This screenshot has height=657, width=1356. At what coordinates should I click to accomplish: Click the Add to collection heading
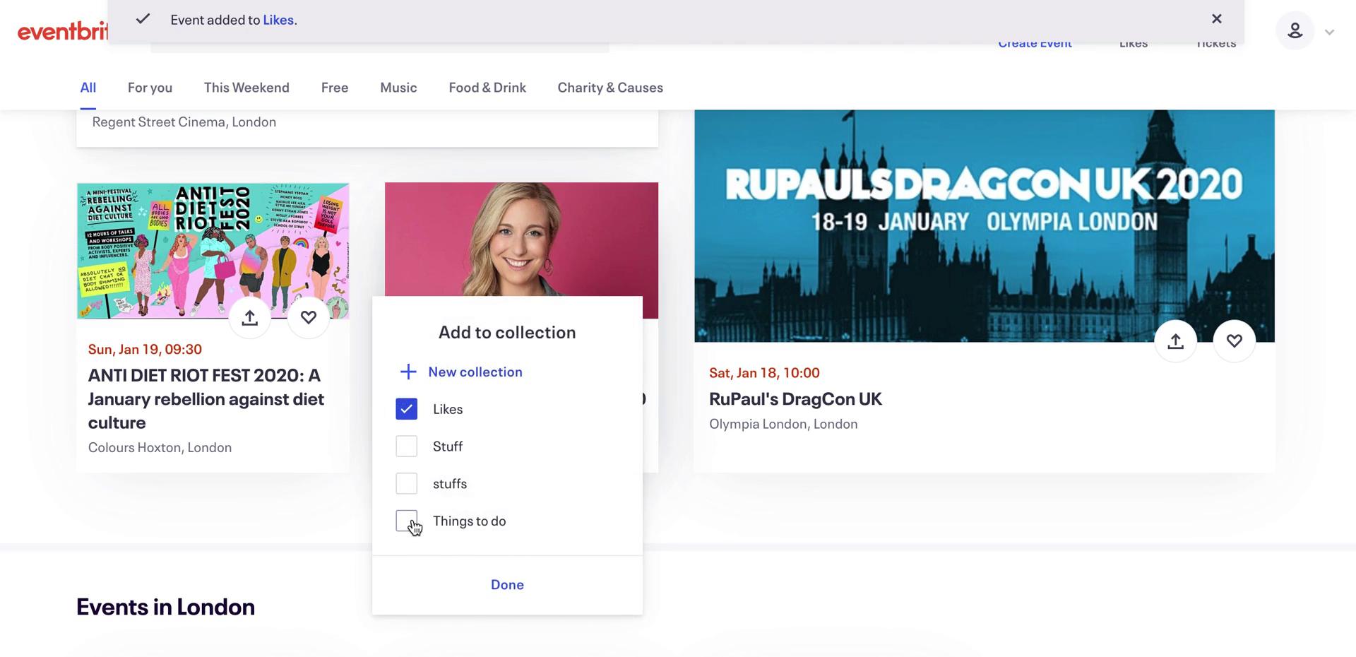[507, 332]
